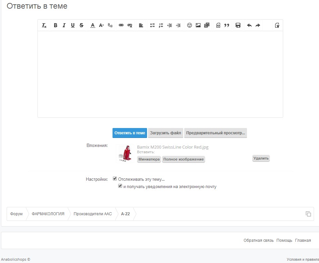Undo the last edit
The height and width of the screenshot is (263, 319).
(x=249, y=25)
